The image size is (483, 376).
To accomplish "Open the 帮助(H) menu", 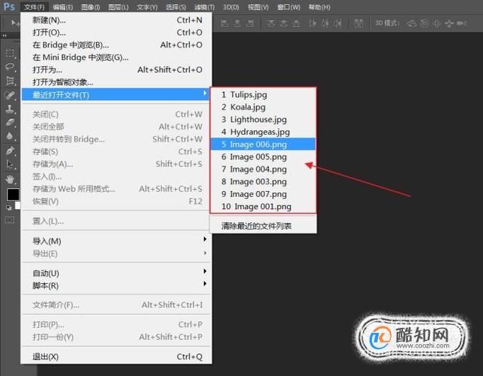I will 319,7.
